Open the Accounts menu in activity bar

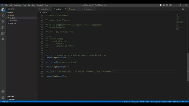(x=3, y=92)
